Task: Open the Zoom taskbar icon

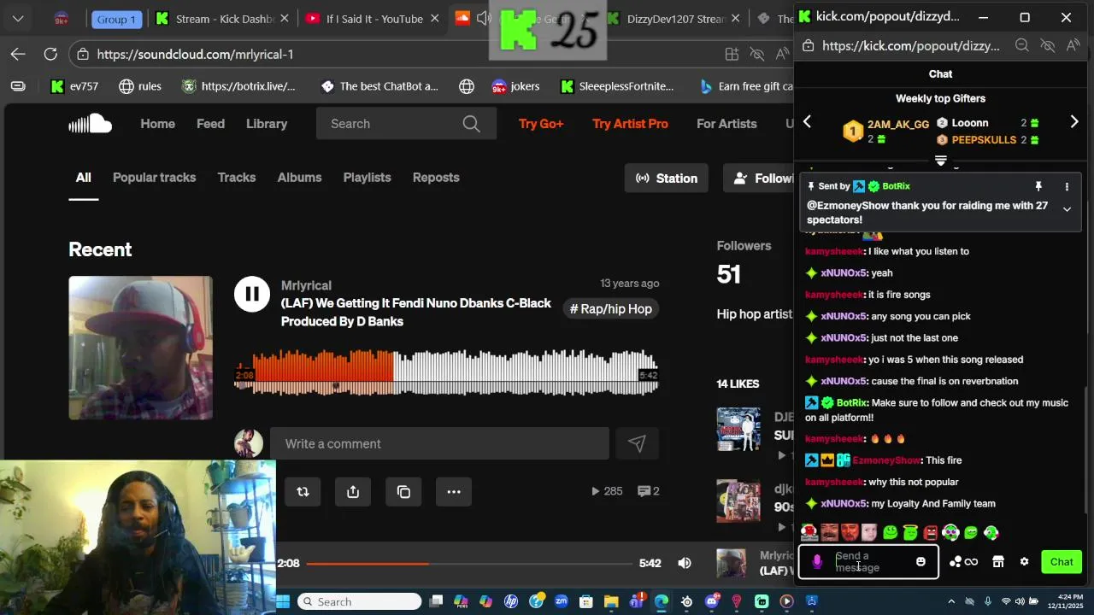Action: pos(562,601)
